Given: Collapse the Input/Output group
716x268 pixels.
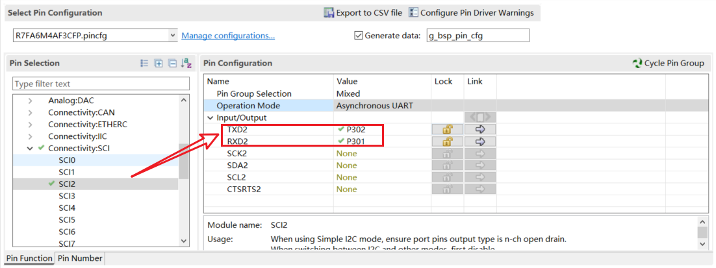Looking at the screenshot, I should point(210,117).
